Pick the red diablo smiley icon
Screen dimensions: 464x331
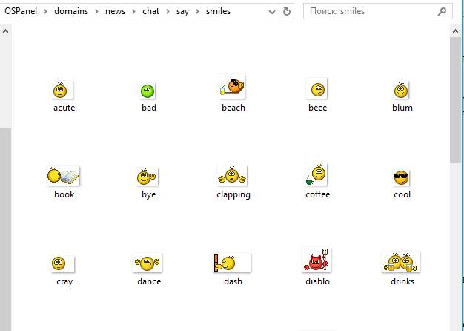pyautogui.click(x=316, y=261)
